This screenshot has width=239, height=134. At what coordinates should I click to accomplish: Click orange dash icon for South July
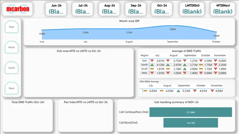[x=152, y=69]
